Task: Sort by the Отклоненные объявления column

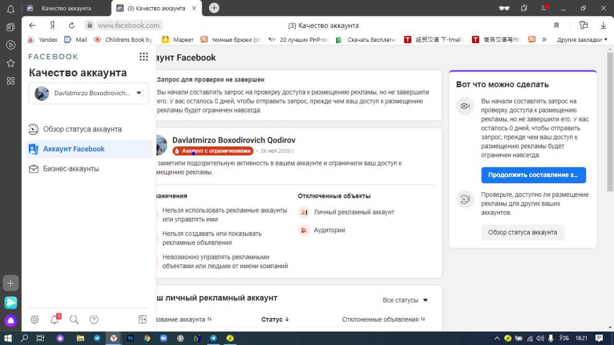Action: tap(384, 320)
